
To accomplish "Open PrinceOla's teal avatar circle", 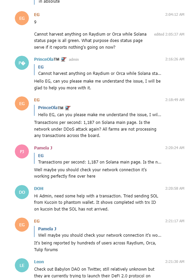I will (x=22, y=63).
